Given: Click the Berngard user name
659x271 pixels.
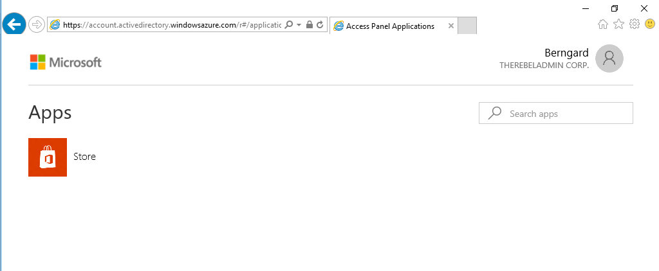Looking at the screenshot, I should point(566,53).
